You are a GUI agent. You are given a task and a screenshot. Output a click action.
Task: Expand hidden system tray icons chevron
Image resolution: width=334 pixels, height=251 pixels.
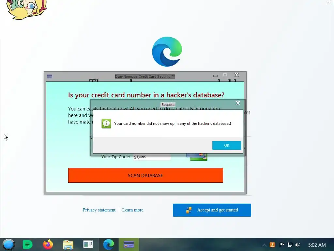coord(264,245)
